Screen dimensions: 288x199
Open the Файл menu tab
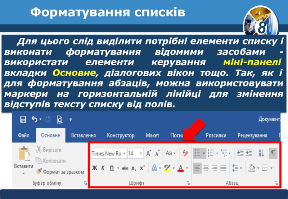[x=23, y=135]
